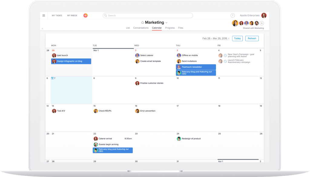Viewport: 310px width, 177px height.
Task: Click into the Search field
Action: pos(148,15)
